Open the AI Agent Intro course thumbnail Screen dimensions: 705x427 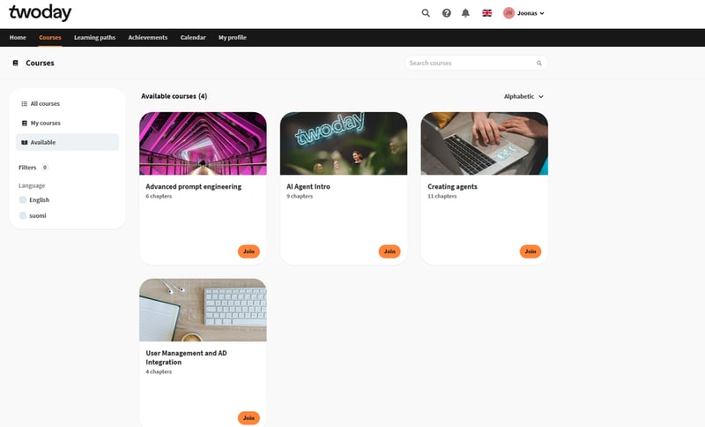pyautogui.click(x=344, y=144)
